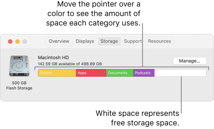Minimize window using the yellow button

(x=18, y=42)
